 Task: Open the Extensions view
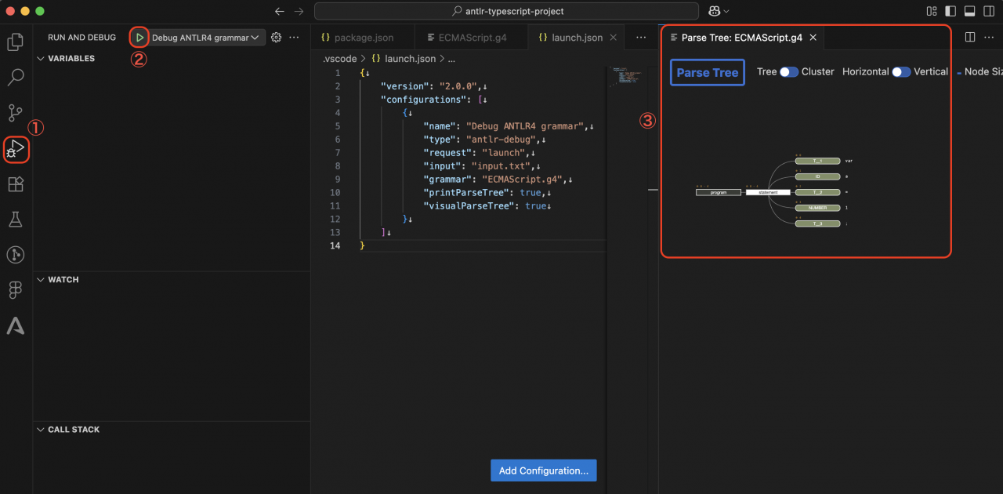point(16,183)
